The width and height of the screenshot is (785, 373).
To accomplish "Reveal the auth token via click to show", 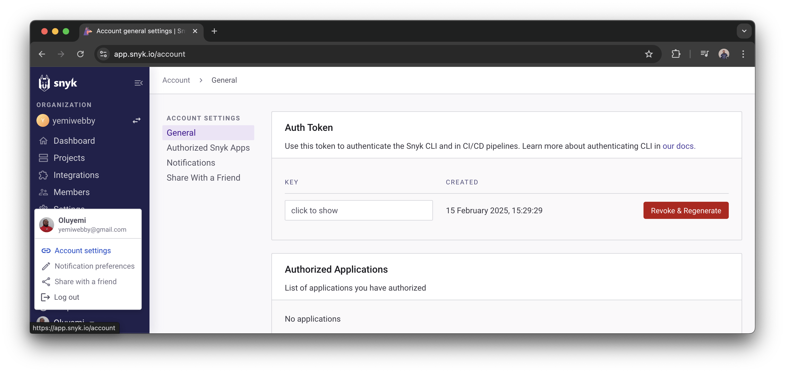I will click(x=359, y=210).
